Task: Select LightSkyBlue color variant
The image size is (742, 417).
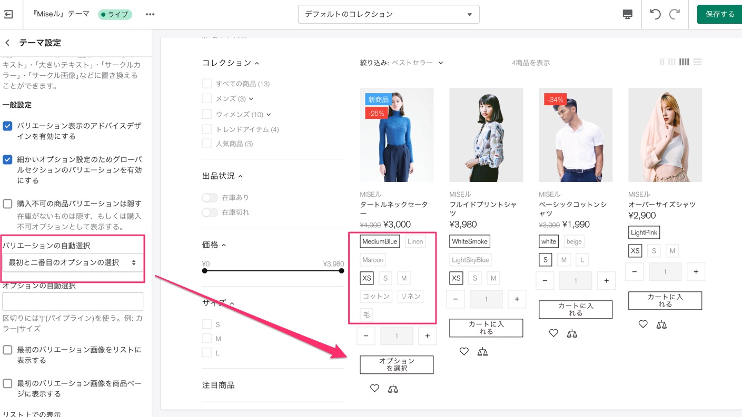Action: (470, 260)
